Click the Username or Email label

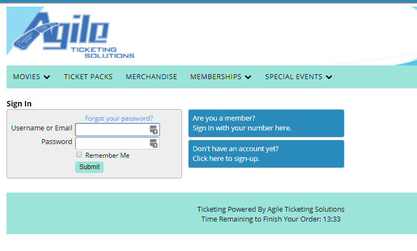pyautogui.click(x=42, y=128)
